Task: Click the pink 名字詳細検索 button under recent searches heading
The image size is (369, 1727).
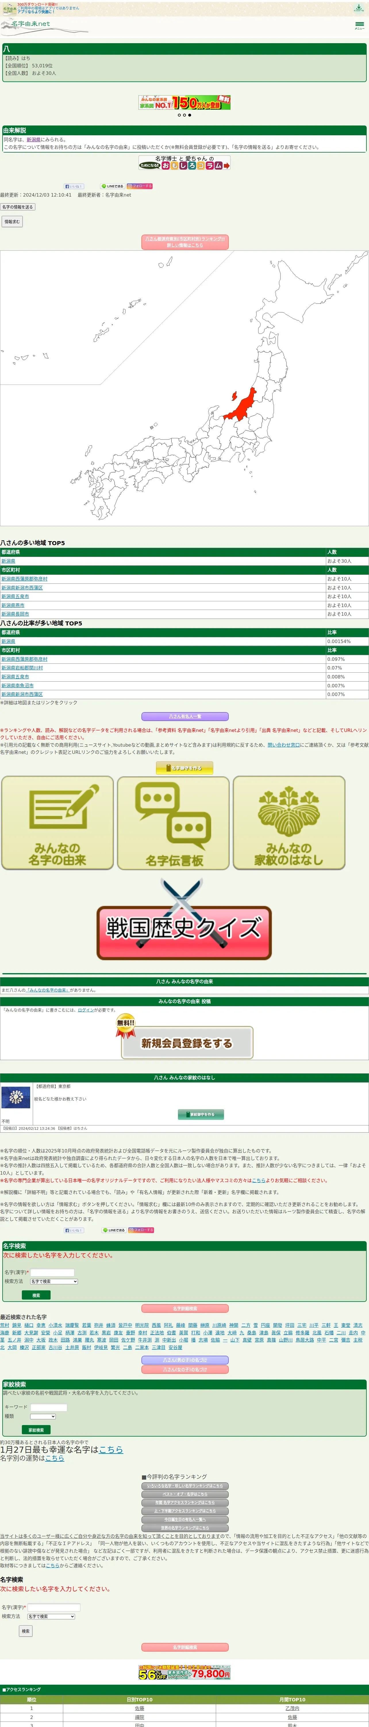Action: 185,1309
